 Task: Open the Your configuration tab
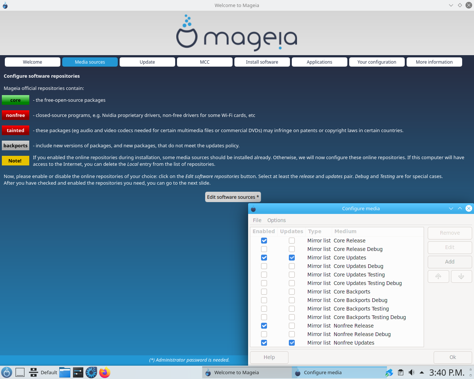[x=377, y=62]
